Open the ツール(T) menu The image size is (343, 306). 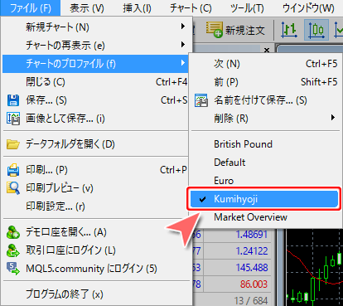247,8
